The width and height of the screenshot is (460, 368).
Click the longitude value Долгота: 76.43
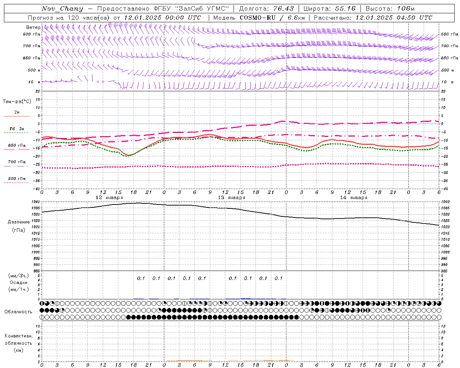pos(266,9)
